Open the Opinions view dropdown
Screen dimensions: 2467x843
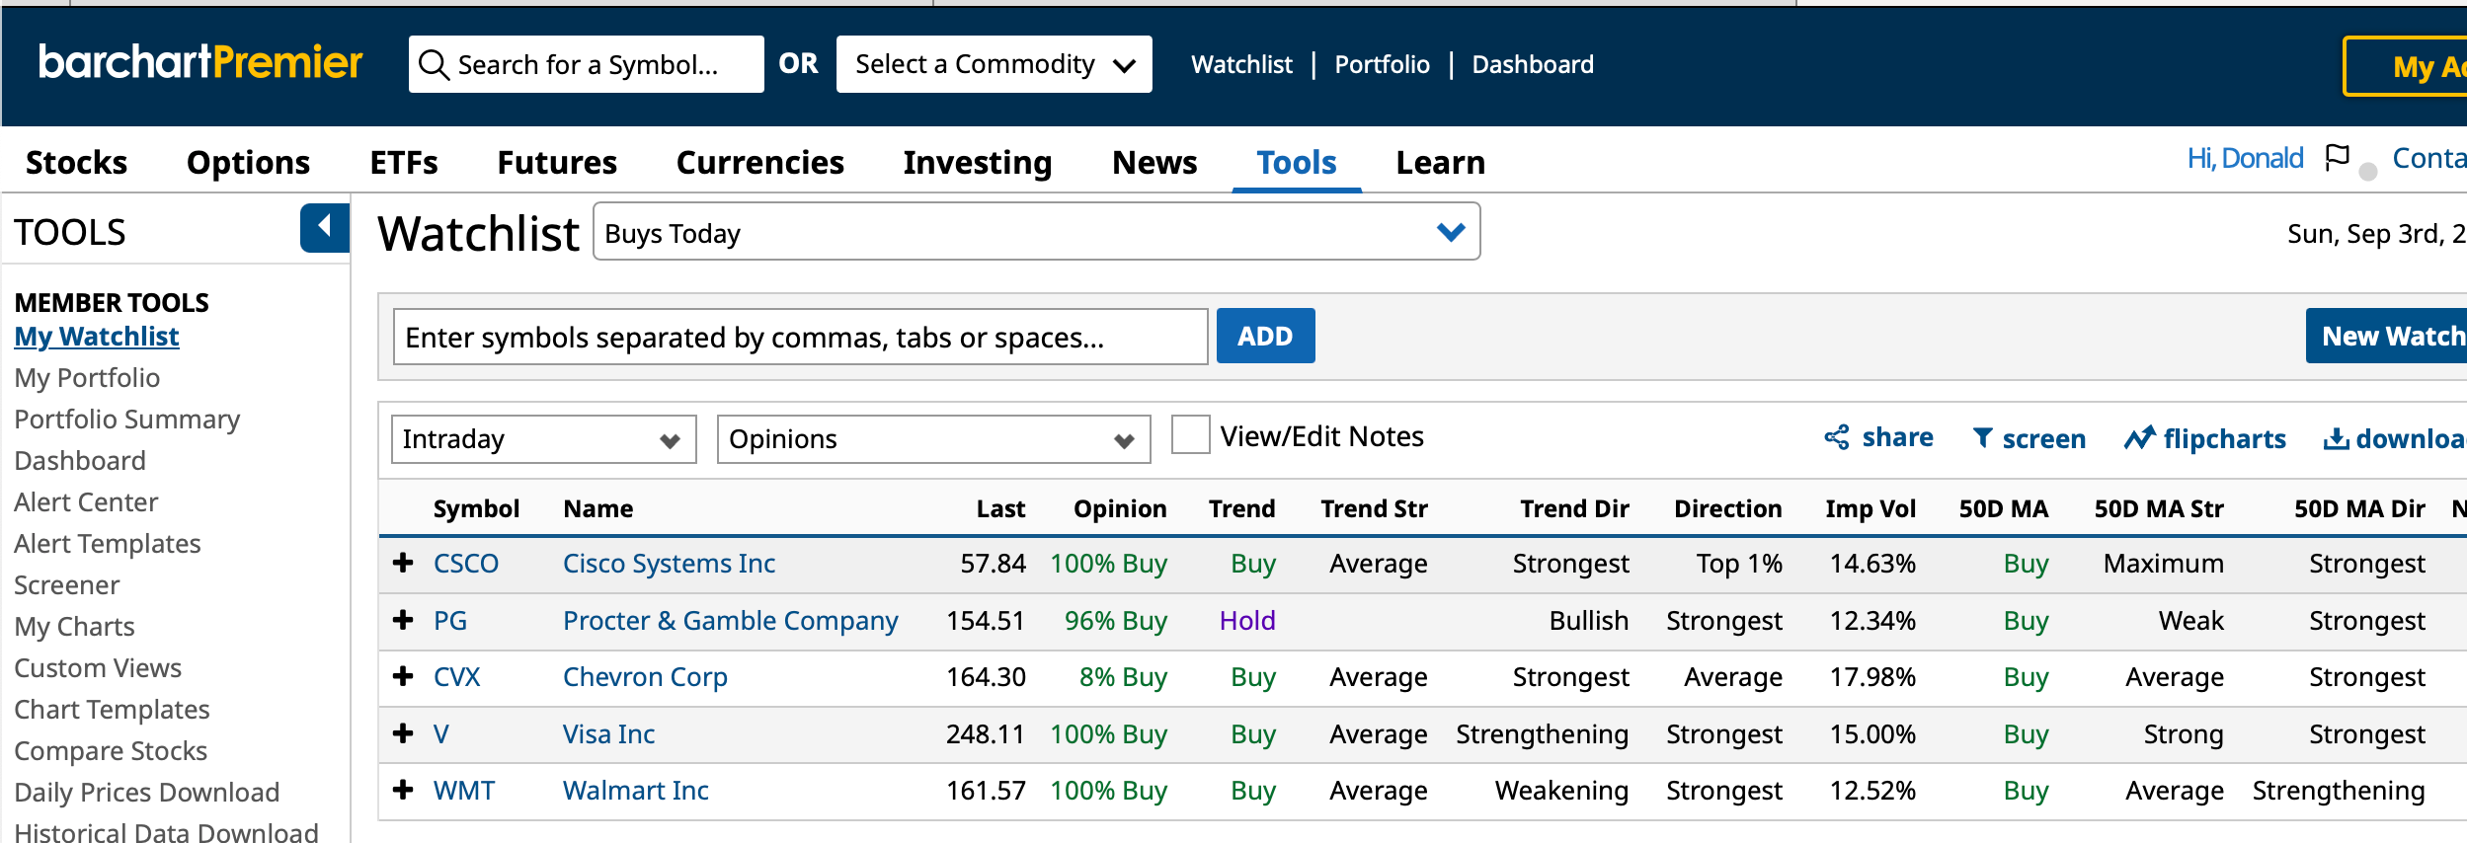(933, 439)
